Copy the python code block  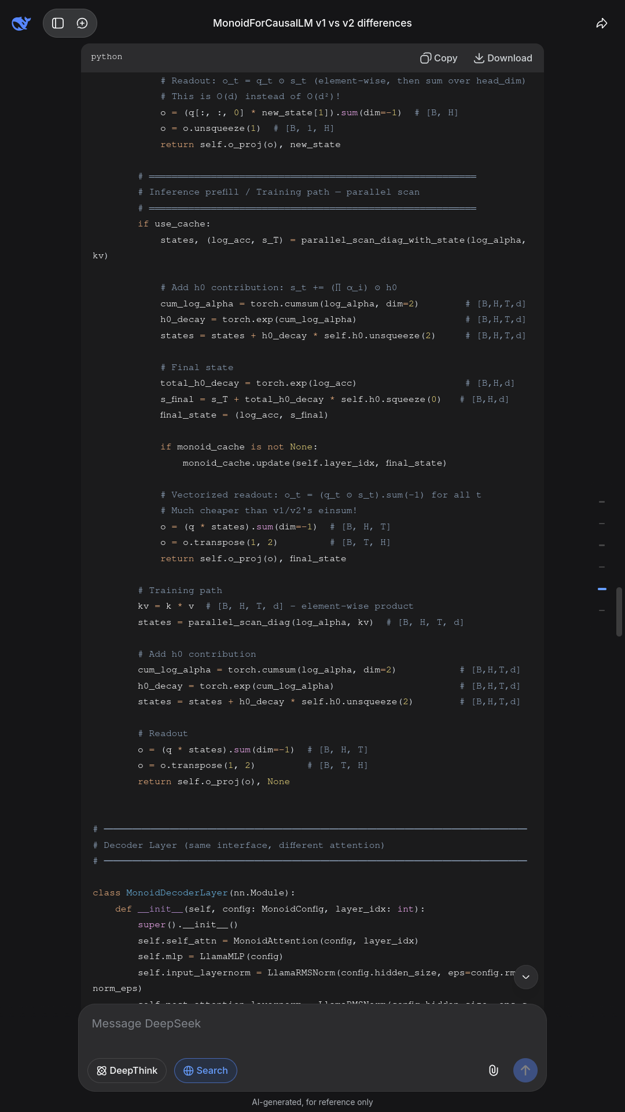[439, 58]
